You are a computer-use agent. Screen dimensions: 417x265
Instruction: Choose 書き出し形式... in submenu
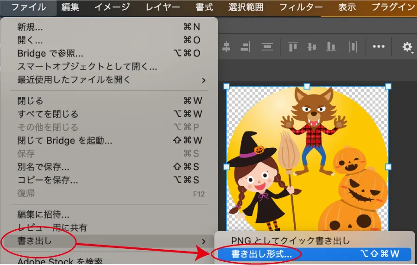coord(314,254)
